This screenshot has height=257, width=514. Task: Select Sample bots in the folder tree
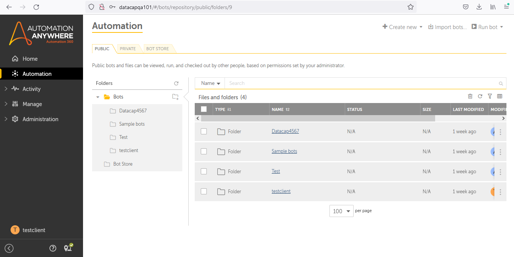[x=132, y=124]
